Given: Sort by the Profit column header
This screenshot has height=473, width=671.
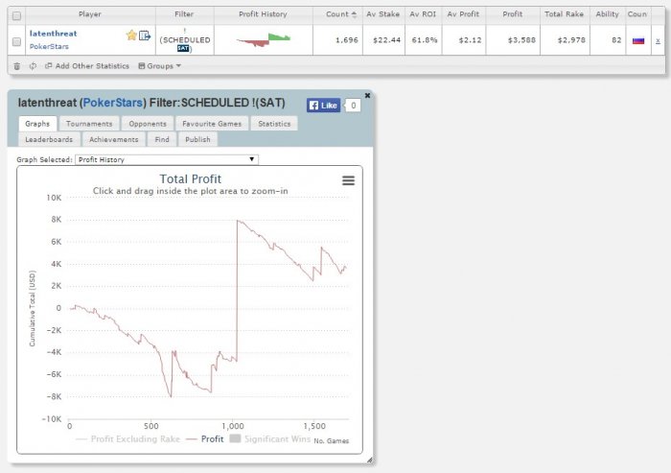Looking at the screenshot, I should point(513,14).
